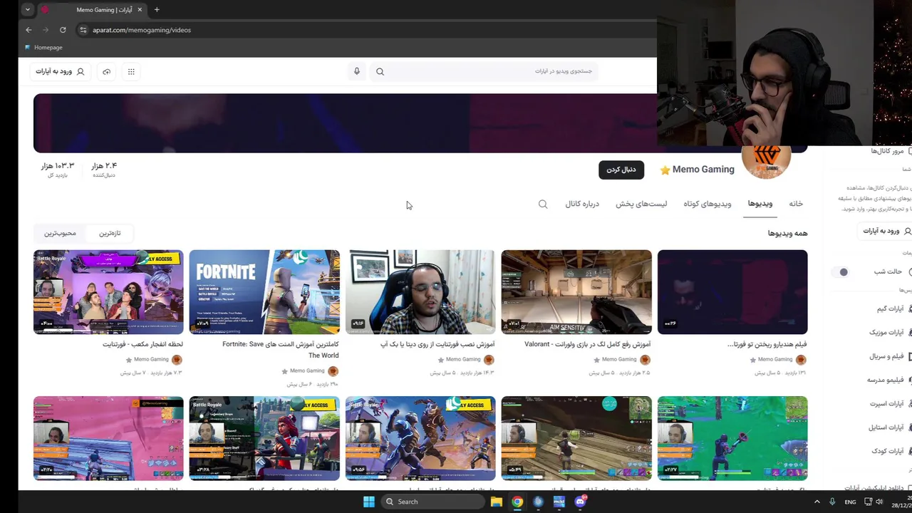Click the voice search microphone icon
Image resolution: width=912 pixels, height=513 pixels.
357,71
